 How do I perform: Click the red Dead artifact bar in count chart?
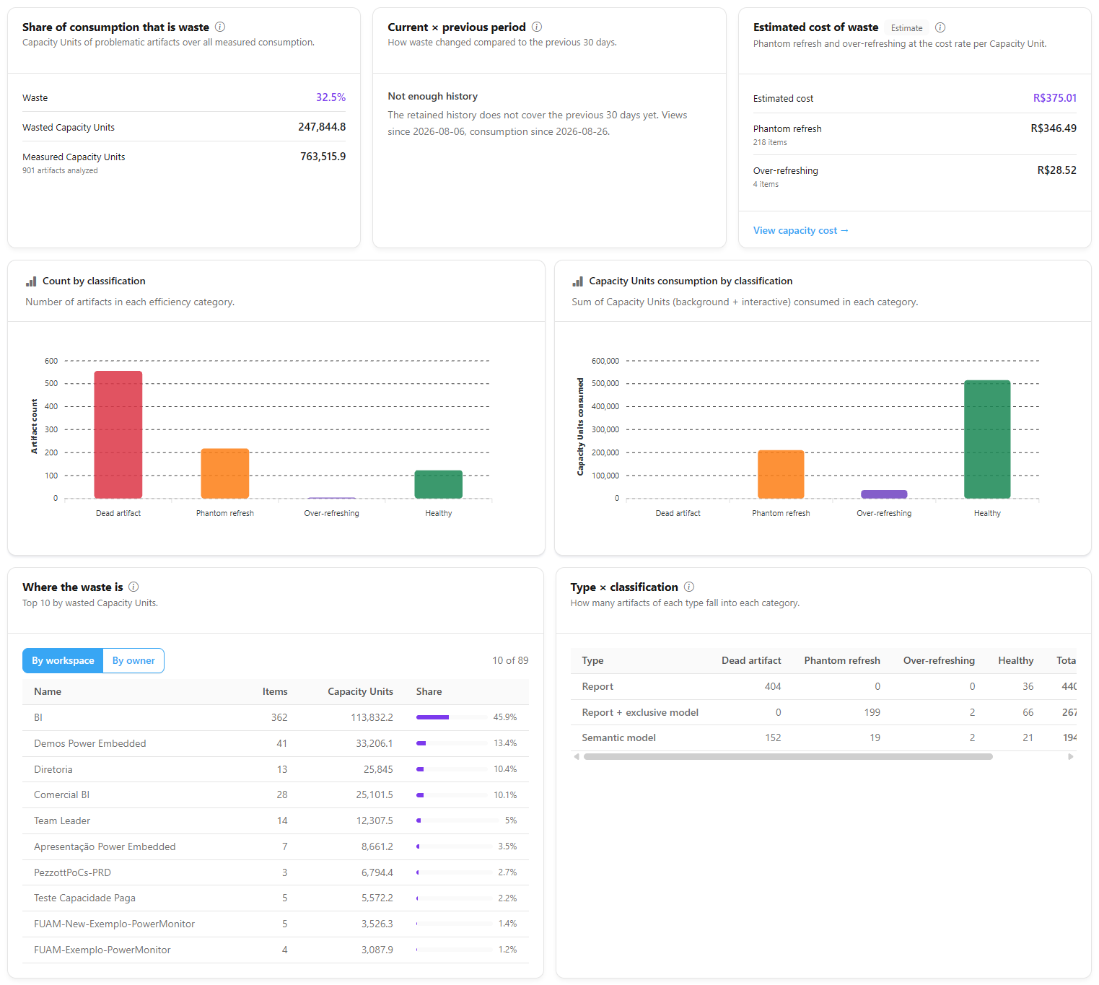[x=118, y=434]
